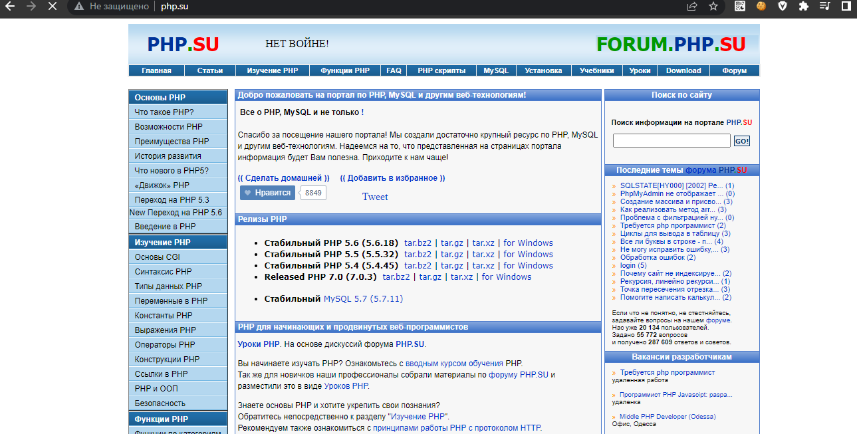857x434 pixels.
Task: Show the 'Не защищено' site info
Action: pyautogui.click(x=106, y=6)
